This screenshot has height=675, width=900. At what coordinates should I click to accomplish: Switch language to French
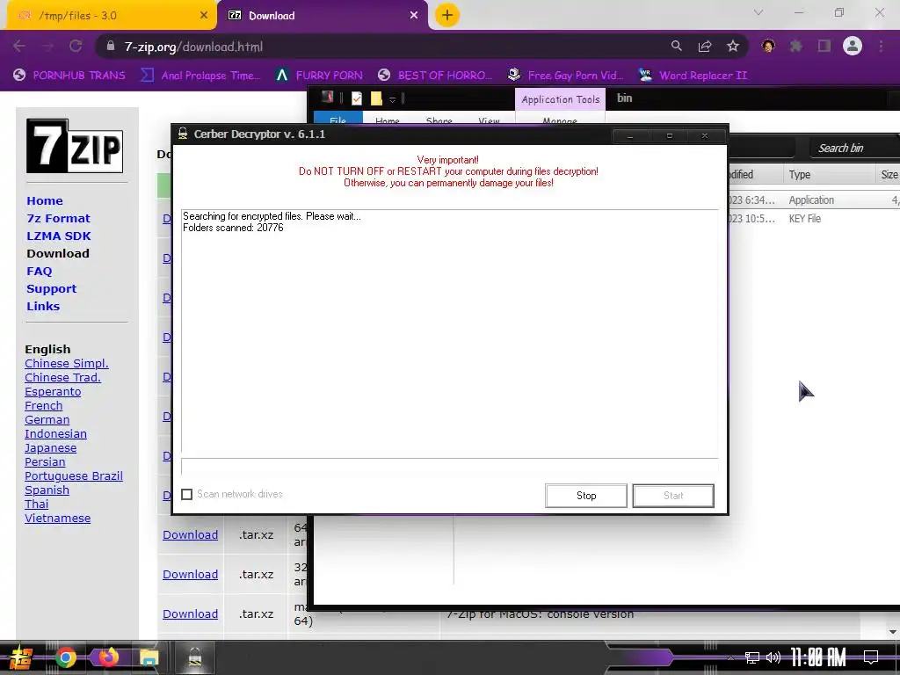(44, 406)
